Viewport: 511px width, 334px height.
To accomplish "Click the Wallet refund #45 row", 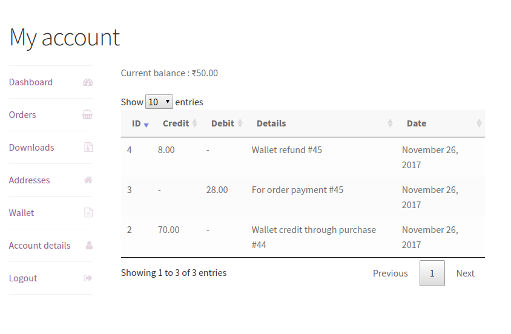I will click(x=287, y=150).
